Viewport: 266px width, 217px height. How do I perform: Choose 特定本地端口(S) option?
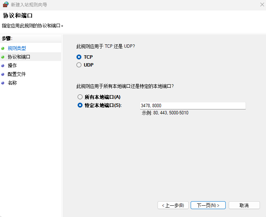click(x=80, y=105)
